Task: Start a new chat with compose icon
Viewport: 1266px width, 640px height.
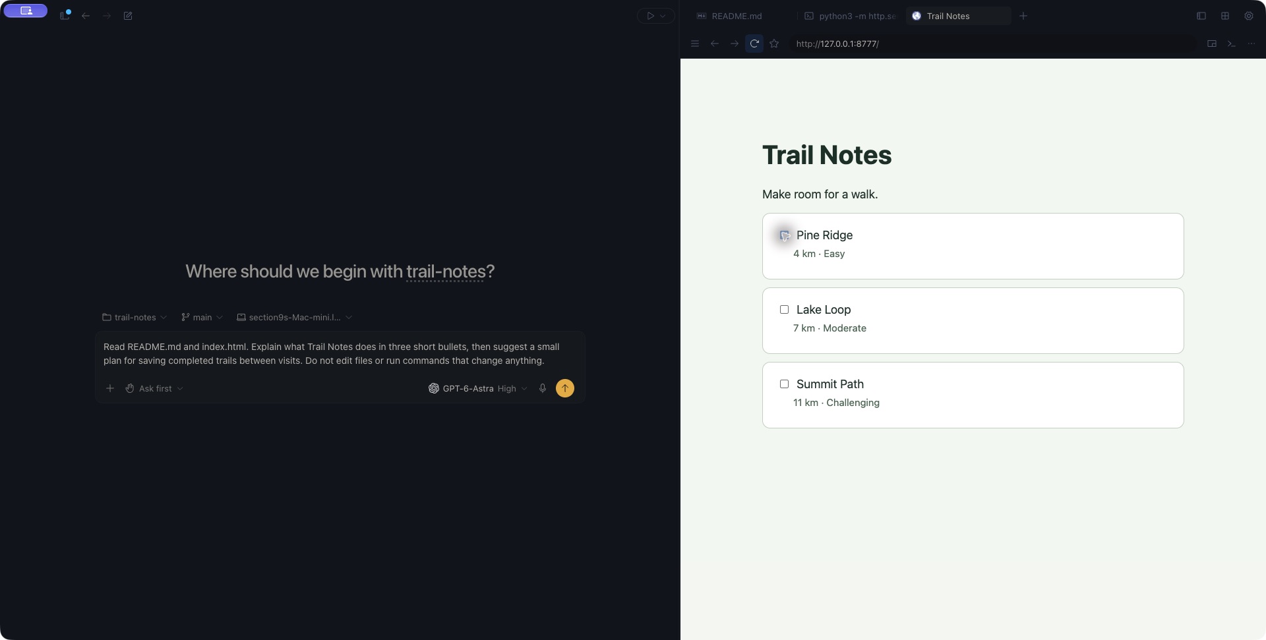Action: [x=128, y=16]
